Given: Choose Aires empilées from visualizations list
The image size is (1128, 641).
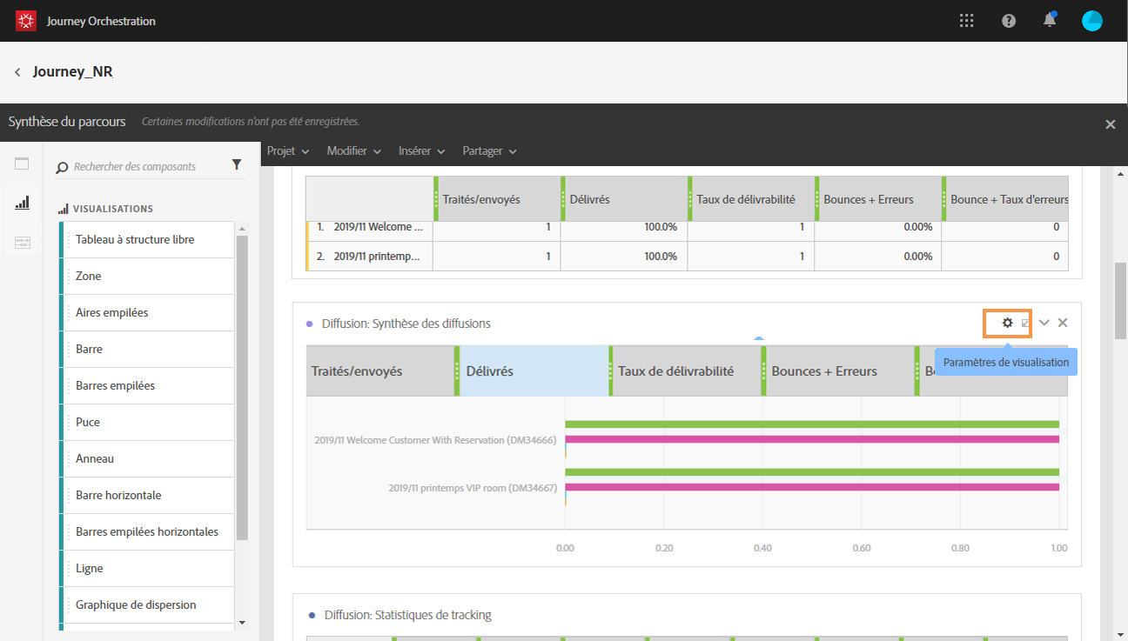Looking at the screenshot, I should pyautogui.click(x=147, y=312).
